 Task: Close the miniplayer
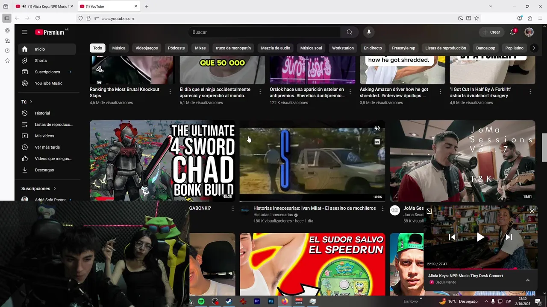[x=532, y=211]
